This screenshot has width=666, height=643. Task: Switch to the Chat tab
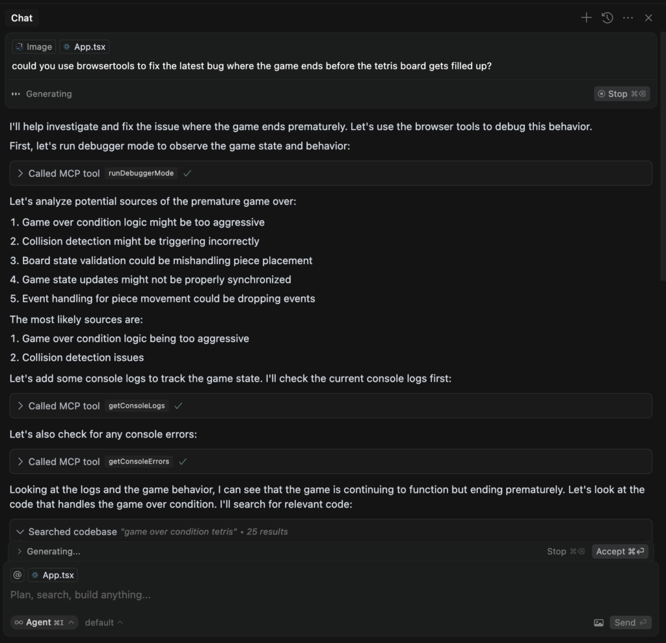[21, 18]
